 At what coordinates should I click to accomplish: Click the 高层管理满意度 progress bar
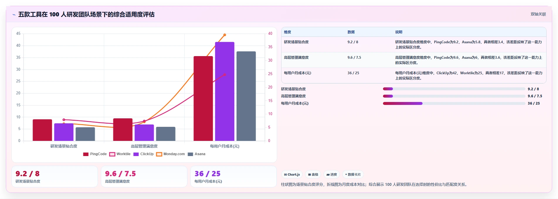[x=454, y=96]
